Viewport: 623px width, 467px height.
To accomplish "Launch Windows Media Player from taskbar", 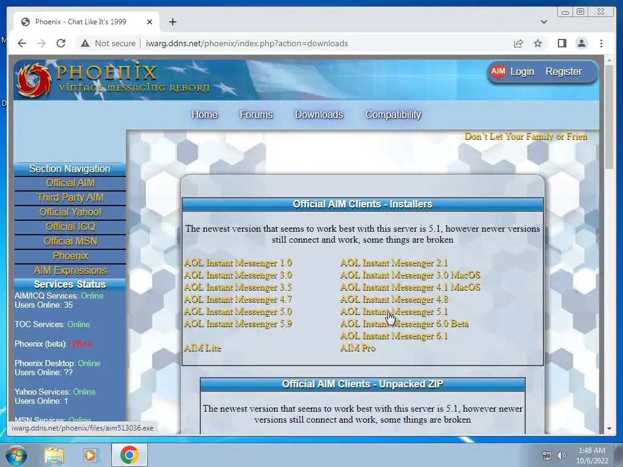I will [x=91, y=455].
